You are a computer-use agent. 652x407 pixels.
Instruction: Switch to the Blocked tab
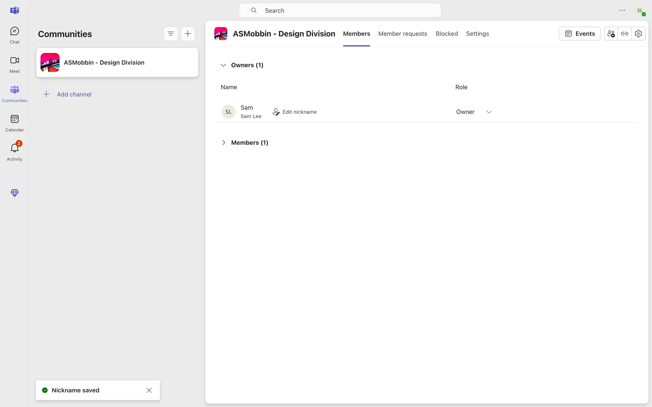447,34
